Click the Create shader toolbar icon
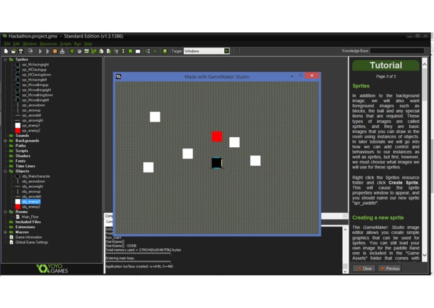 click(x=109, y=51)
